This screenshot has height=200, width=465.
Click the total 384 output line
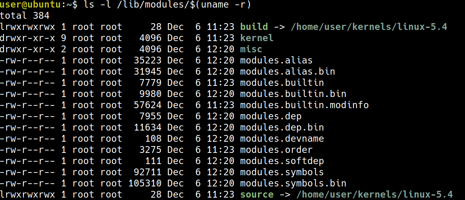[25, 16]
